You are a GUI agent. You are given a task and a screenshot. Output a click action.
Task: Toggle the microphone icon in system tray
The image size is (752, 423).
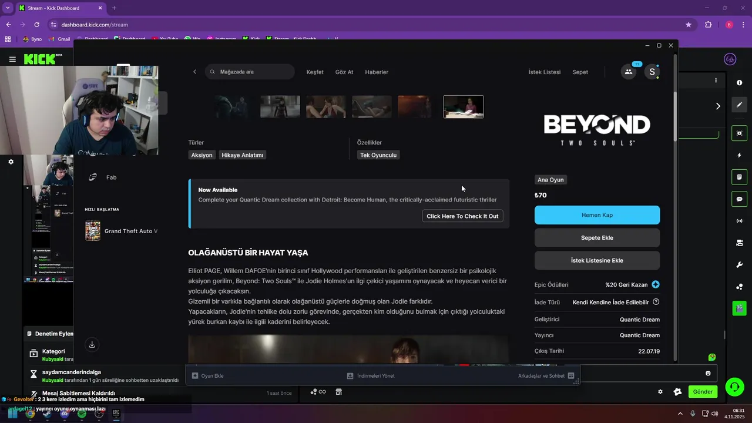(693, 414)
